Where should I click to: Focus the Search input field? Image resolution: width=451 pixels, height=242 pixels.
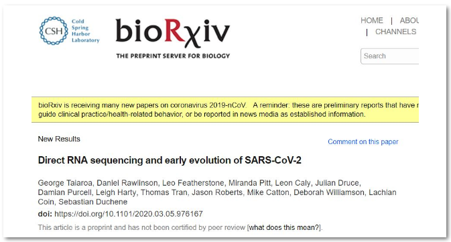click(x=389, y=56)
